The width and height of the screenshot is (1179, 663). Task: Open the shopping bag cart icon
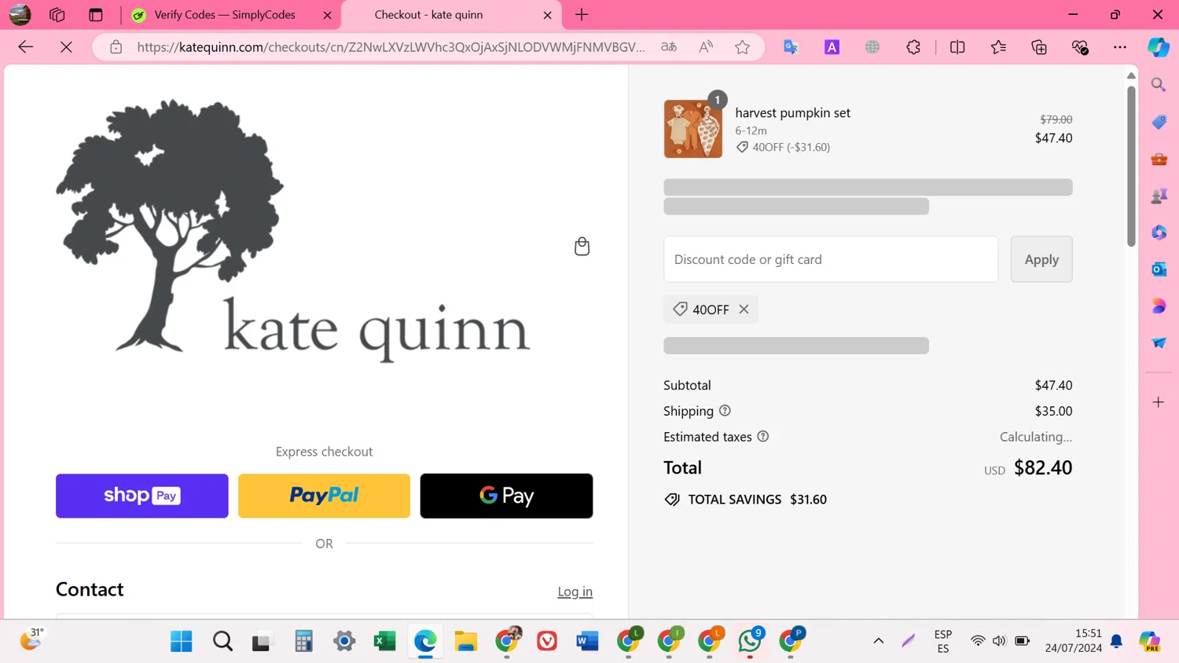click(x=582, y=247)
